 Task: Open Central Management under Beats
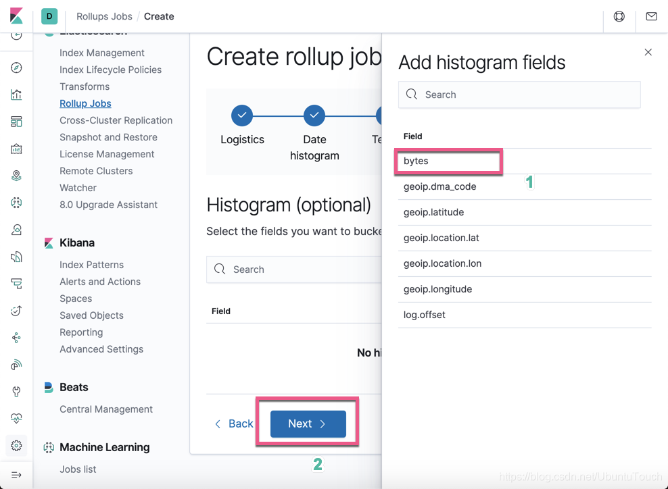[106, 409]
